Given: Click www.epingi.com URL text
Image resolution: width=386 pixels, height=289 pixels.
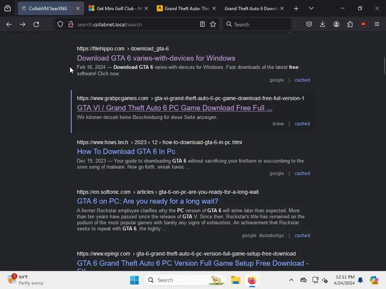Looking at the screenshot, I should click(x=103, y=254).
